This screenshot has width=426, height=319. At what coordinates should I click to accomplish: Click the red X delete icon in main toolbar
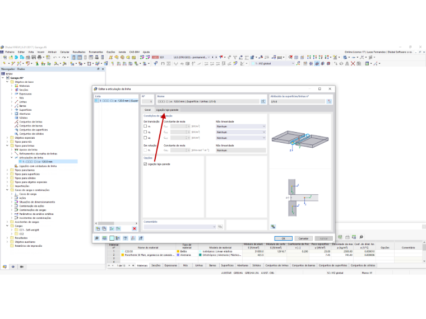[x=353, y=63]
